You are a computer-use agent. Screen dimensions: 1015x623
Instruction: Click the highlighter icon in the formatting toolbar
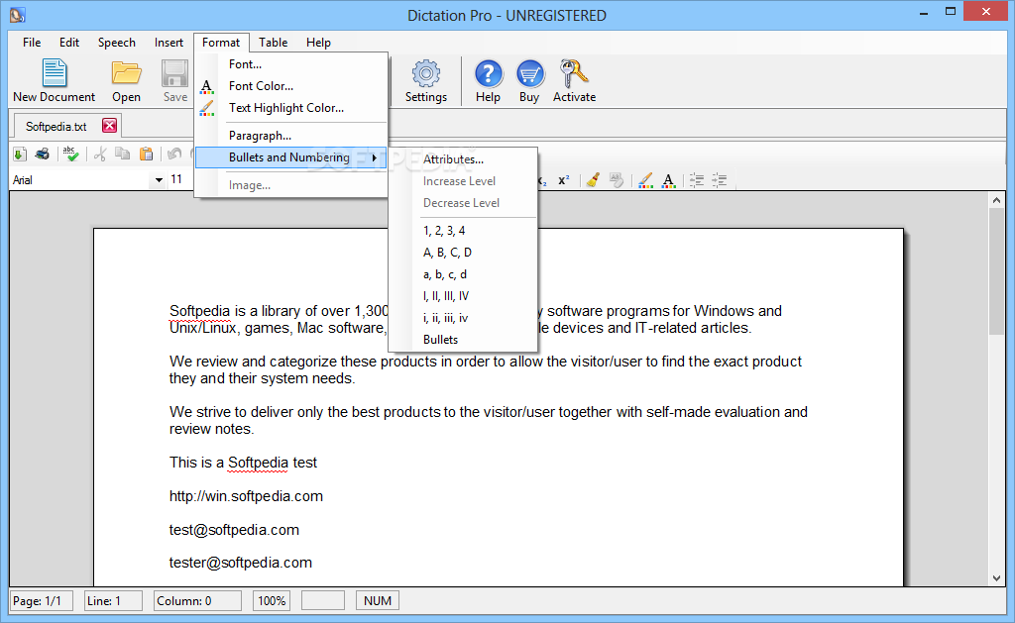tap(644, 180)
